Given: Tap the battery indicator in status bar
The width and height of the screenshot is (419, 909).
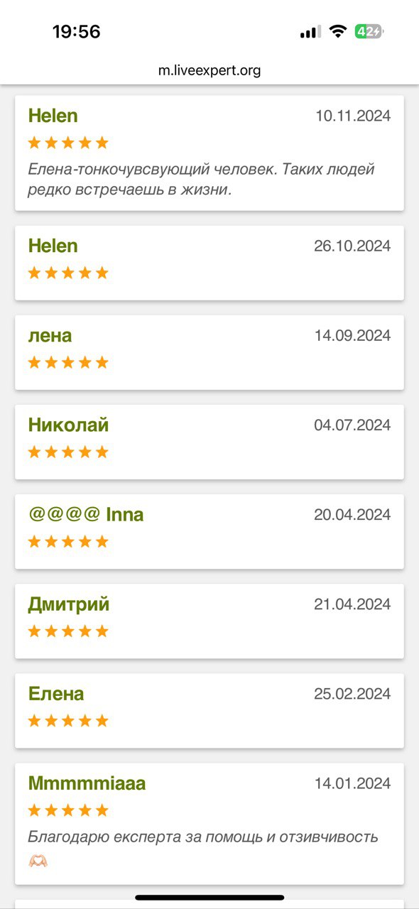Looking at the screenshot, I should click(369, 31).
